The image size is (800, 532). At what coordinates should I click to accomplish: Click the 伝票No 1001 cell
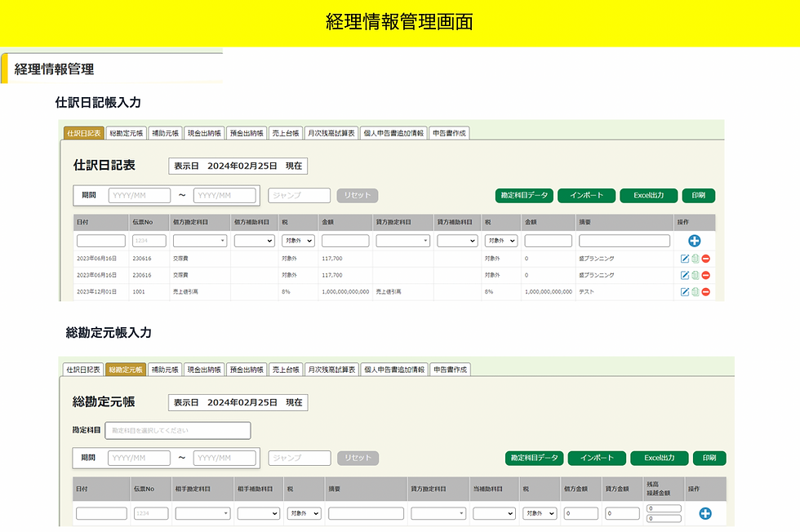tap(139, 292)
